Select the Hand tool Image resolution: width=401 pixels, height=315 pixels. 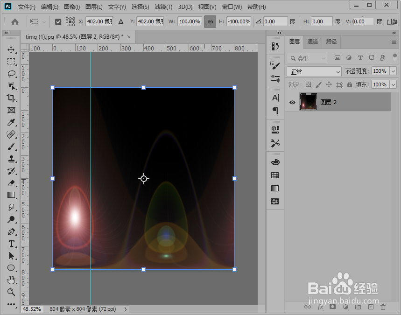point(11,280)
